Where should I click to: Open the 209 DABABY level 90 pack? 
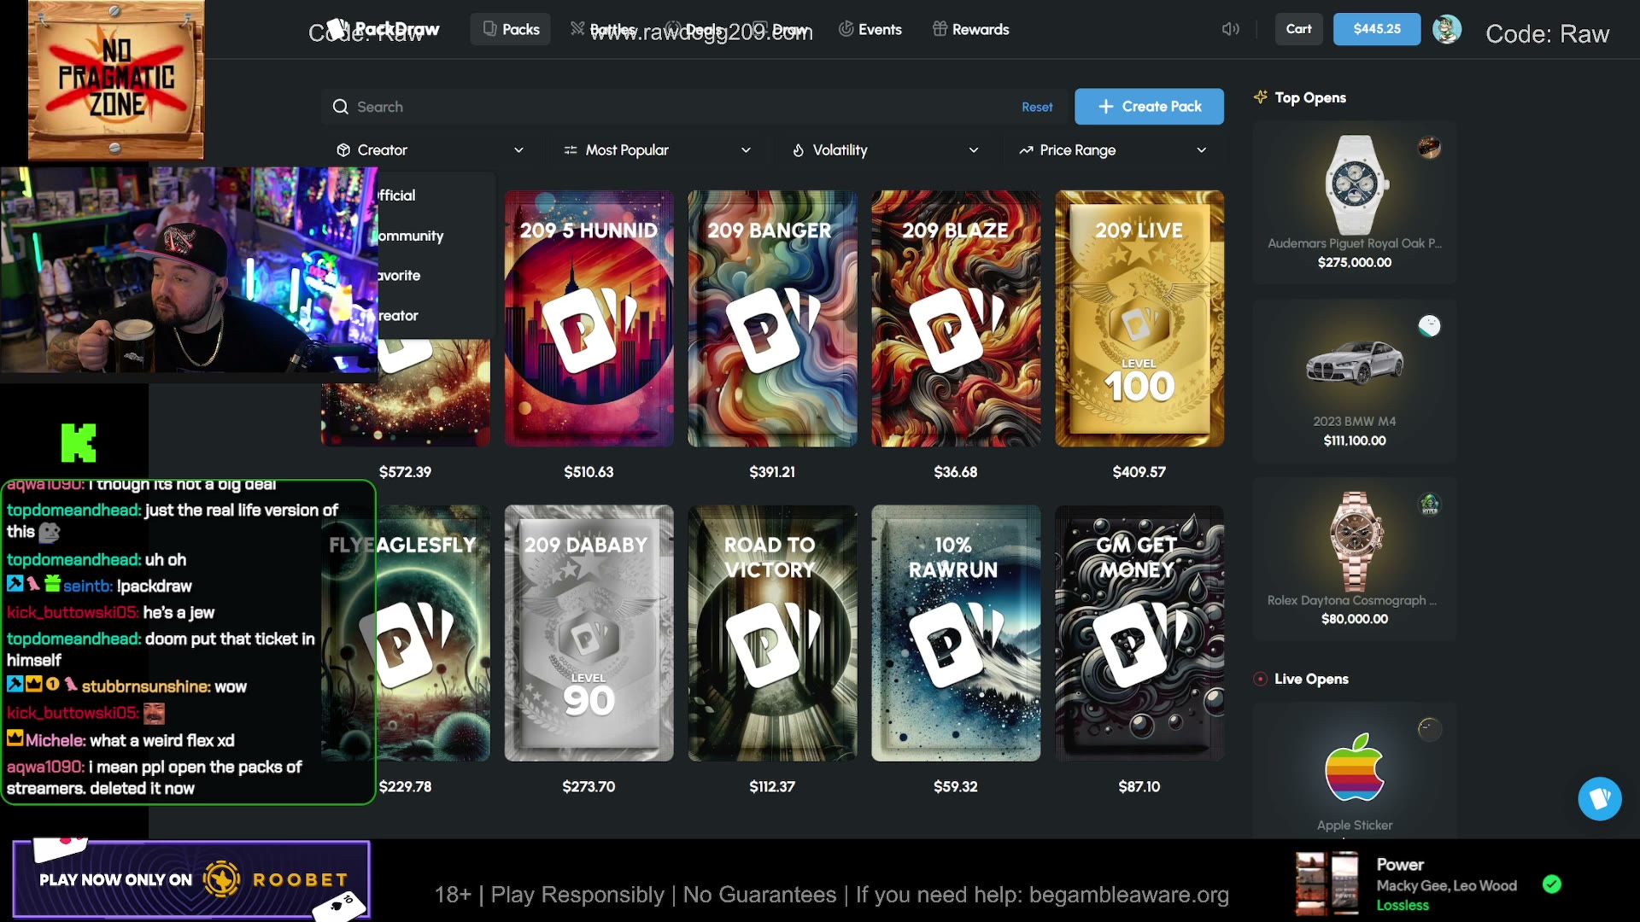pos(589,633)
